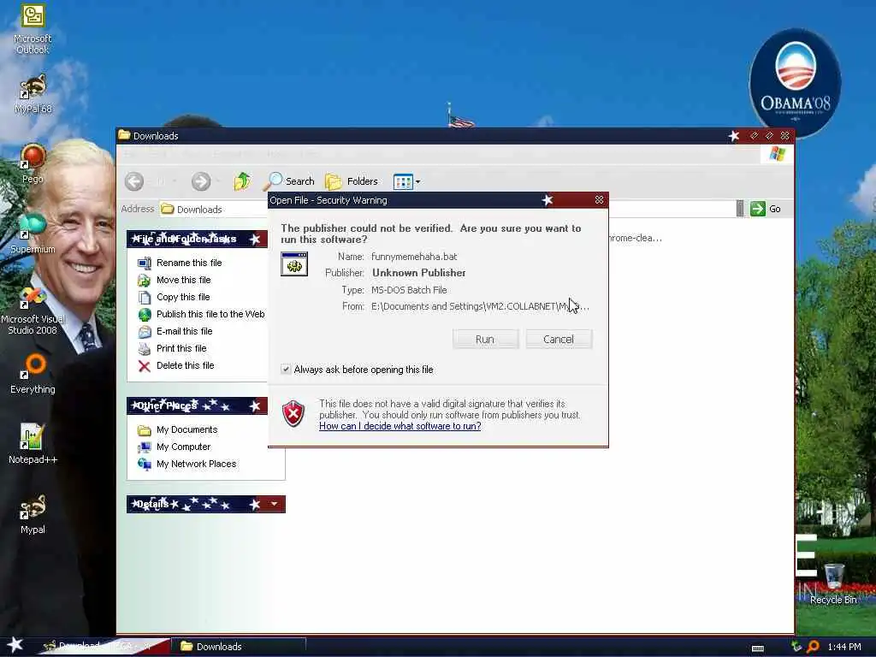Click the Downloads address bar field
The height and width of the screenshot is (657, 876).
click(447, 209)
